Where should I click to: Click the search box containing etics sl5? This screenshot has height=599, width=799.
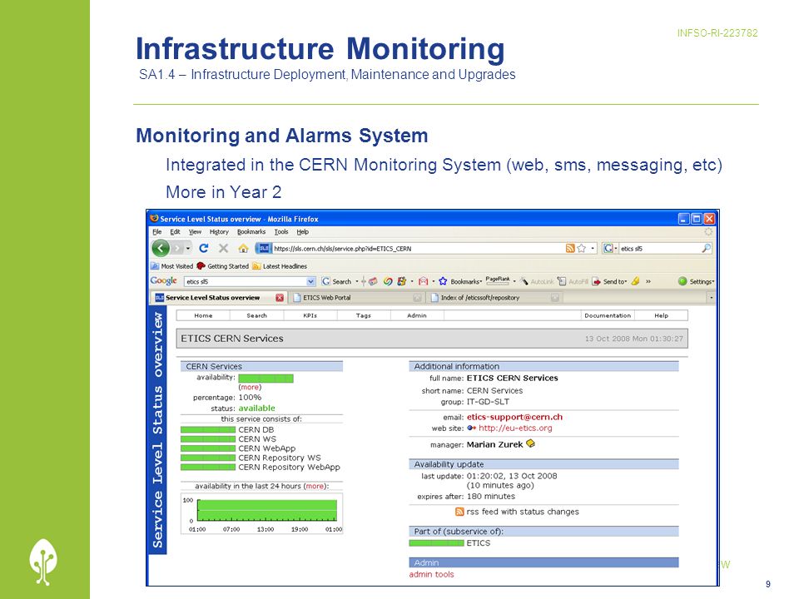[659, 249]
